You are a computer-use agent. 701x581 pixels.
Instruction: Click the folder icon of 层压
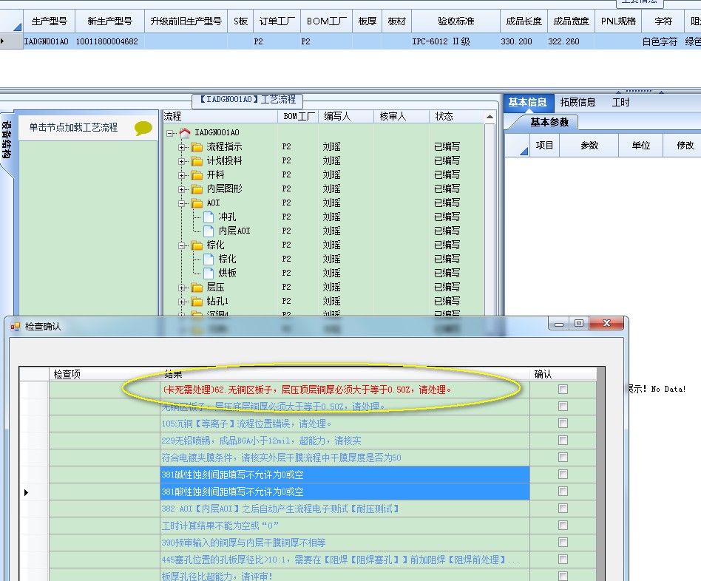click(197, 288)
